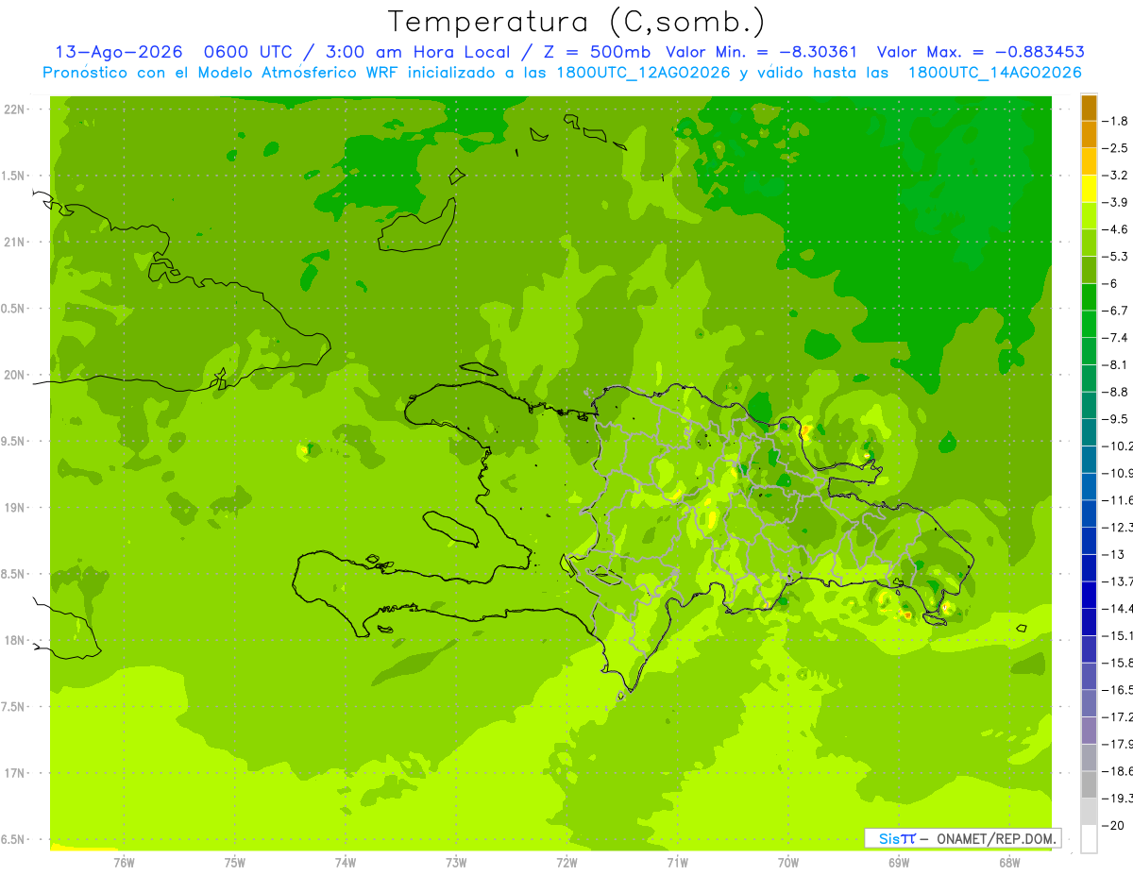
Task: Click "Valor Max. = -0.883453" text
Action: click(980, 52)
